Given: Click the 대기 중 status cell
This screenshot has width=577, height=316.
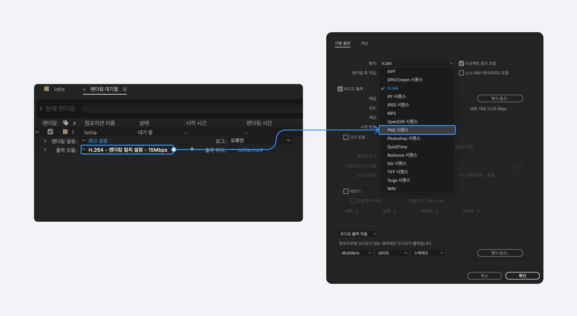Looking at the screenshot, I should pos(146,133).
